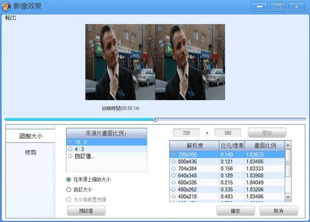Pick the 400x218 resolution row
310x222 pixels.
(x=227, y=196)
